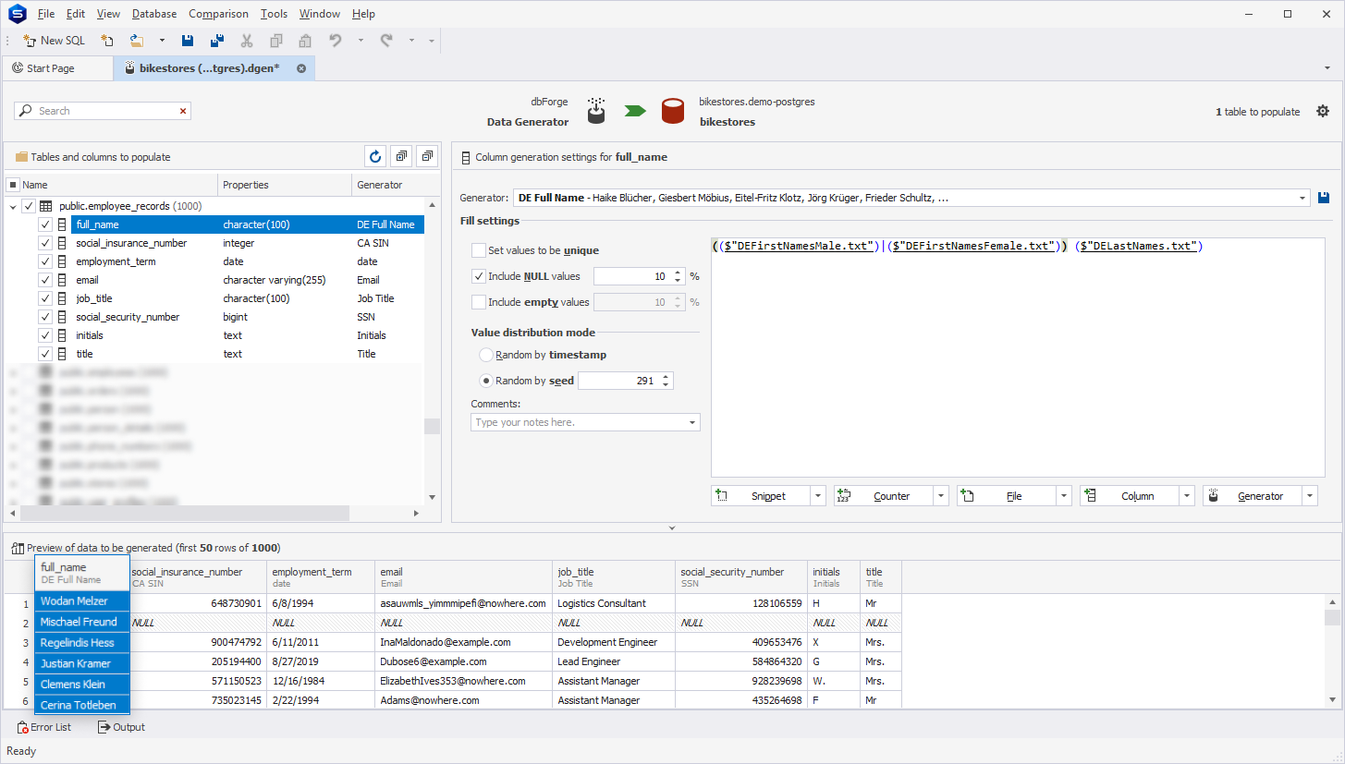Viewport: 1345px width, 764px height.
Task: Save generator settings with disk icon
Action: [1324, 198]
